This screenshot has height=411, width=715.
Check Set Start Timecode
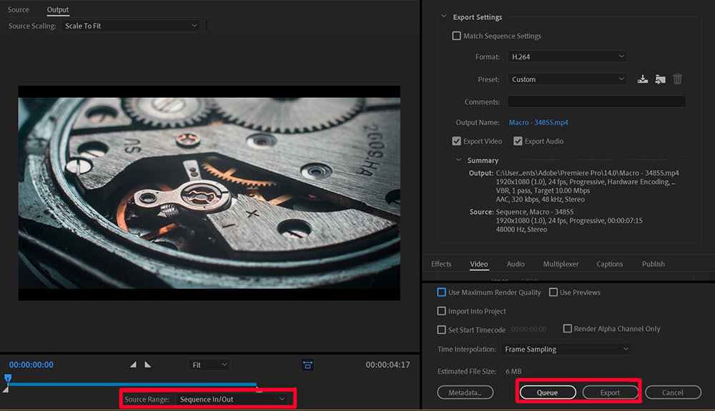441,330
